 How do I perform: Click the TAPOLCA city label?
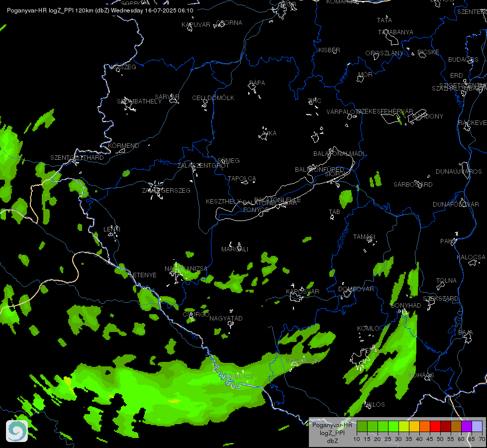tap(242, 179)
